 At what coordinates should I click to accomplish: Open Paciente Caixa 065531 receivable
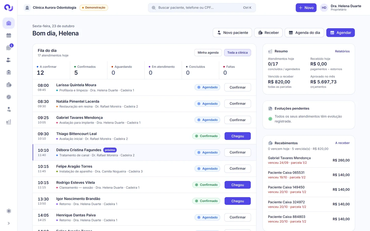tap(309, 175)
